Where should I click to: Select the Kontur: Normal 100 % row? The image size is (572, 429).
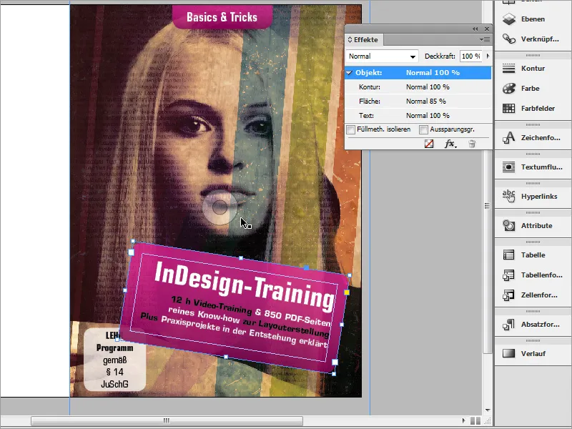[x=418, y=87]
